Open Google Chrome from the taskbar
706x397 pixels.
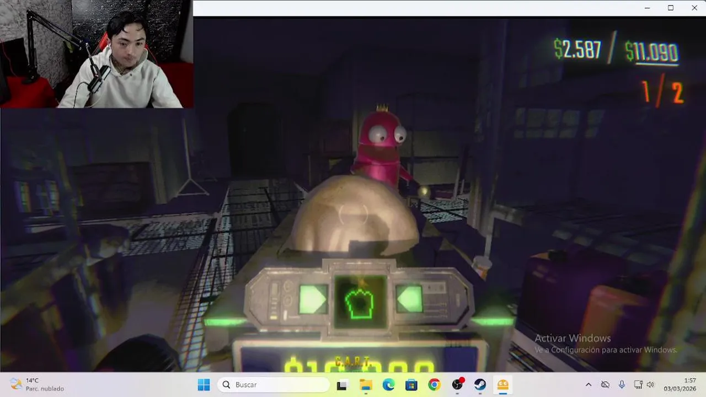tap(434, 384)
